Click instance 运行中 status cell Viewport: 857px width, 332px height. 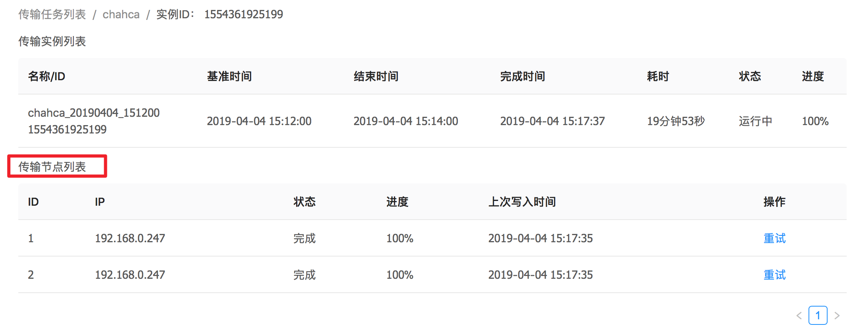coord(755,121)
